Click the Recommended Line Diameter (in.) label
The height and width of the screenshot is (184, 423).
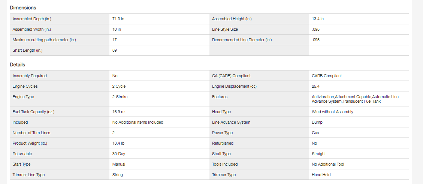(x=242, y=40)
